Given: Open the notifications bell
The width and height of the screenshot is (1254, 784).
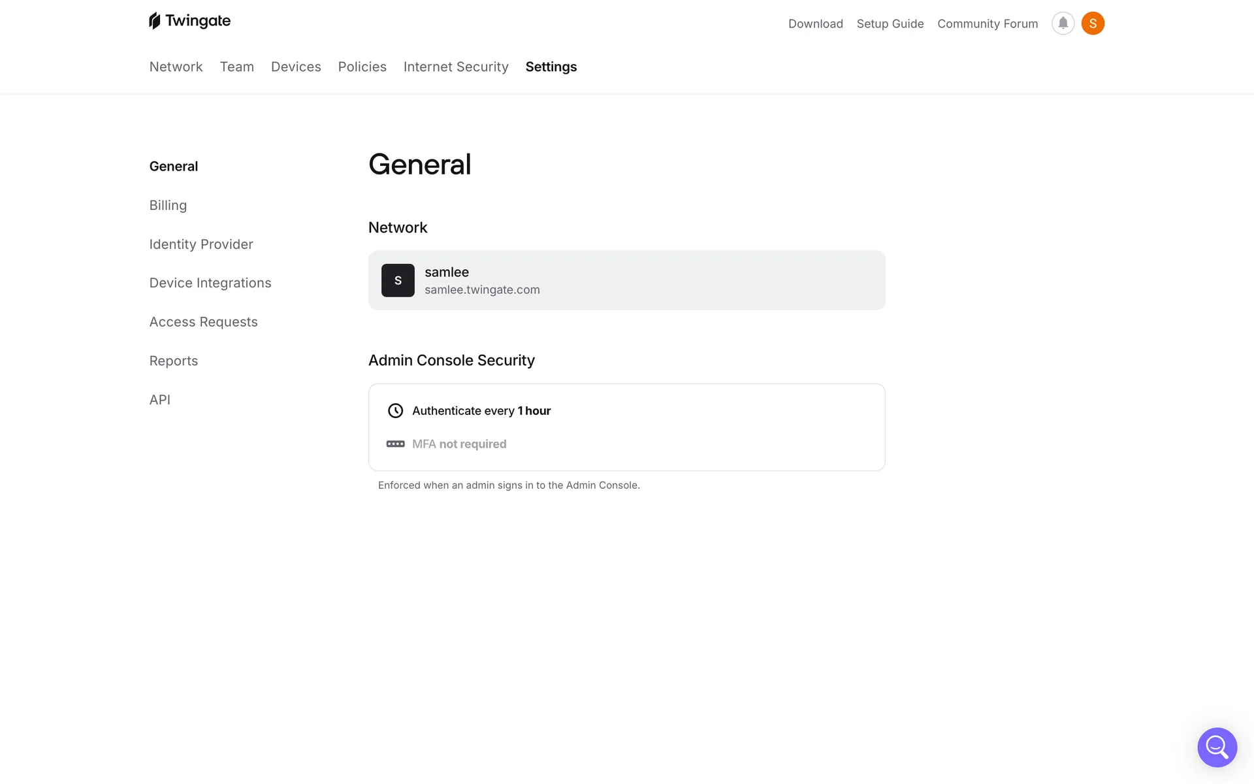Looking at the screenshot, I should click(1063, 24).
